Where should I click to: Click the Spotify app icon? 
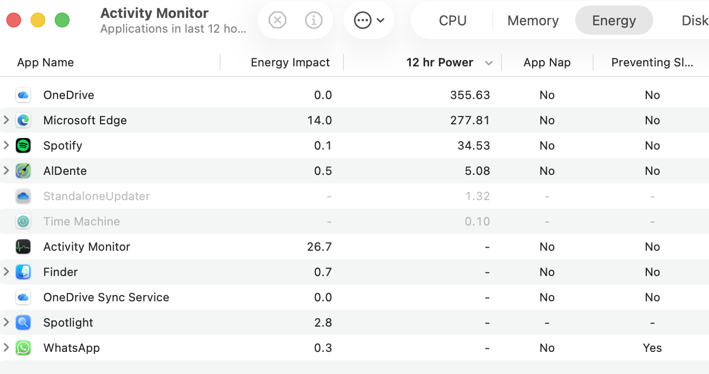(x=23, y=145)
